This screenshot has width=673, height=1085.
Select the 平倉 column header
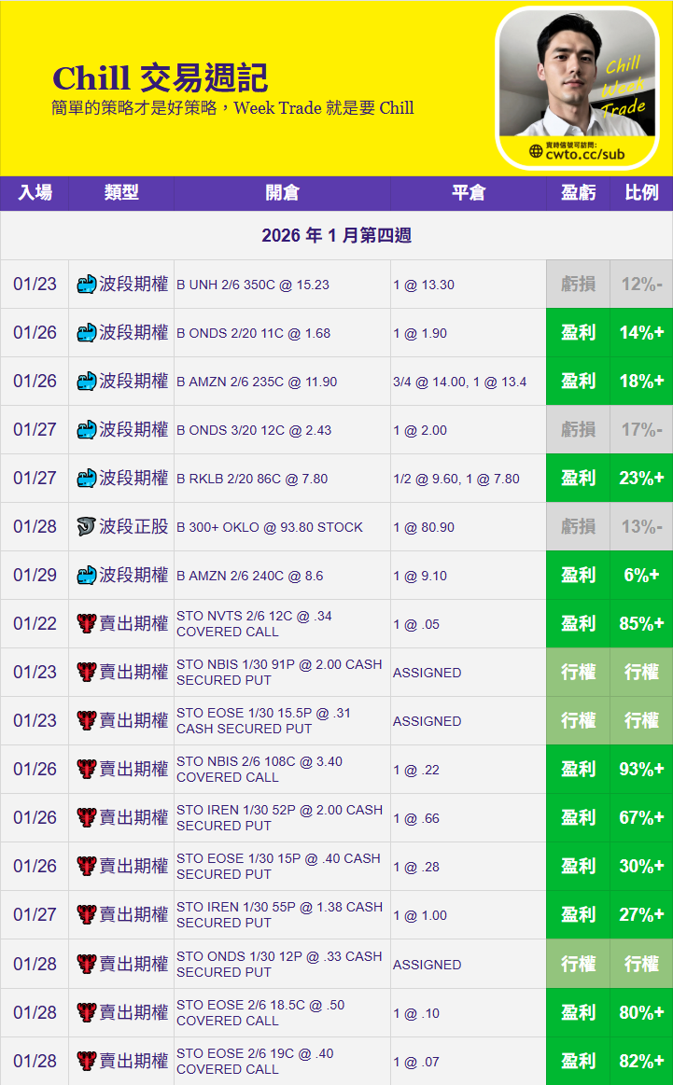click(x=469, y=193)
